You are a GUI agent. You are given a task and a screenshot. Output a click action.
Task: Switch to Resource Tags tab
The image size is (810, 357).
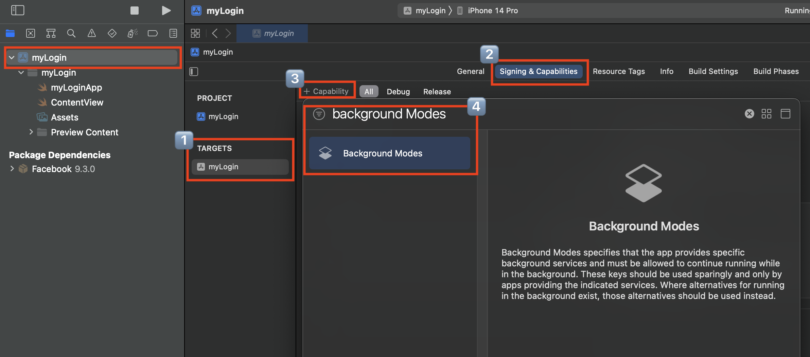click(618, 71)
